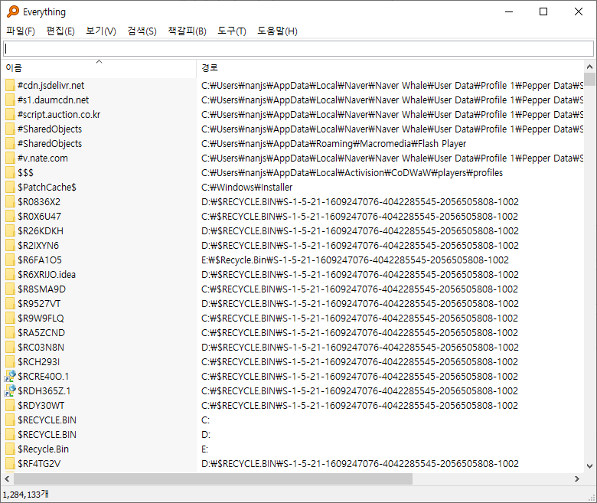Focus the search input field
The image size is (597, 503).
[298, 48]
